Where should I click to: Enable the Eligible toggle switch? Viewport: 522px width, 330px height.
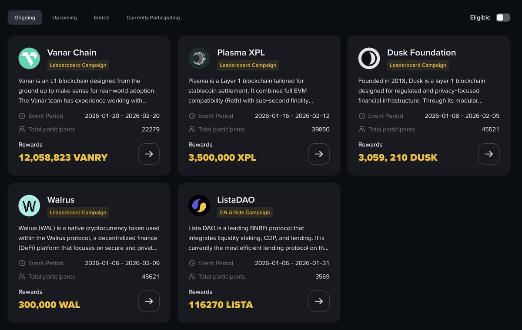pos(503,18)
